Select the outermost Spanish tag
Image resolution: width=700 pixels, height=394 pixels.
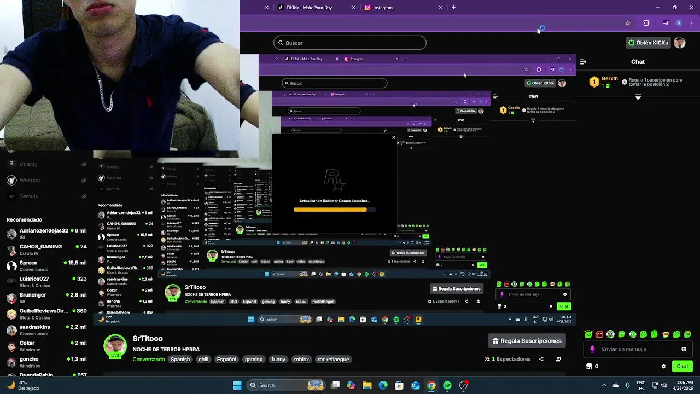(x=180, y=360)
